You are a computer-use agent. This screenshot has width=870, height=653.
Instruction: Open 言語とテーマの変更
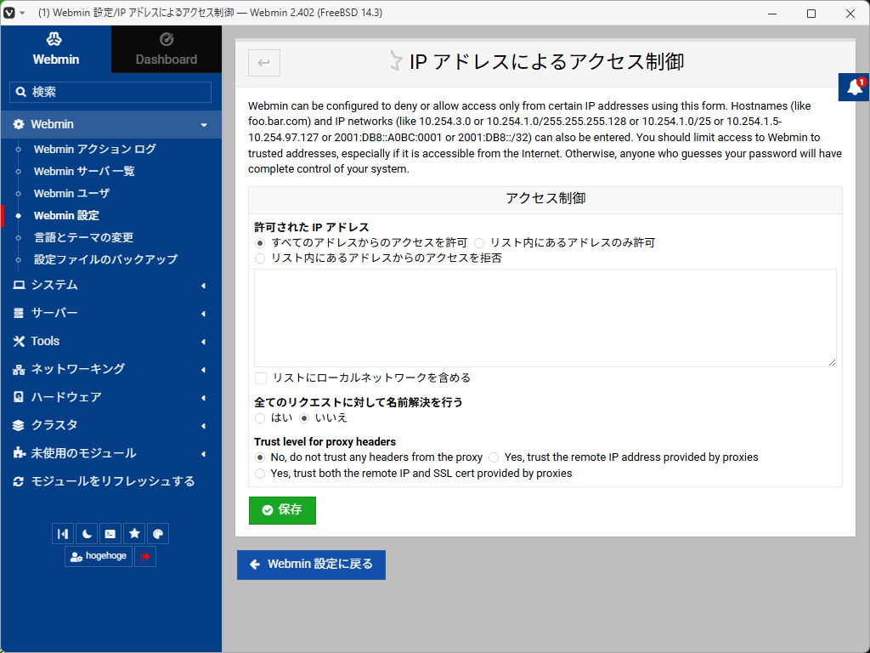(x=84, y=238)
